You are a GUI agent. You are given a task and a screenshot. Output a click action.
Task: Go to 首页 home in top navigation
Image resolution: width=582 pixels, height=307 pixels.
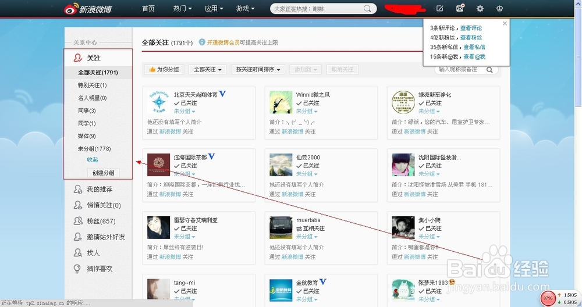click(148, 9)
